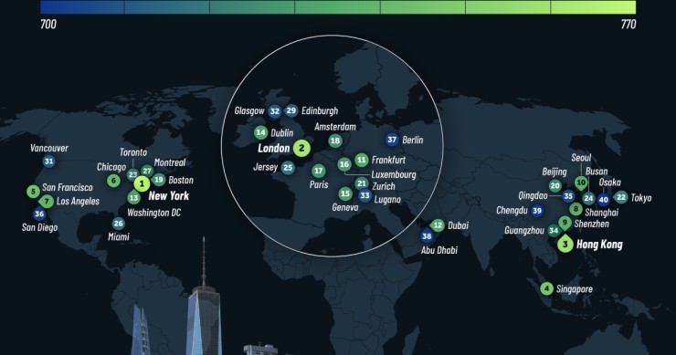Click the Guangzhou label text
This screenshot has height=355, width=676.
524,231
